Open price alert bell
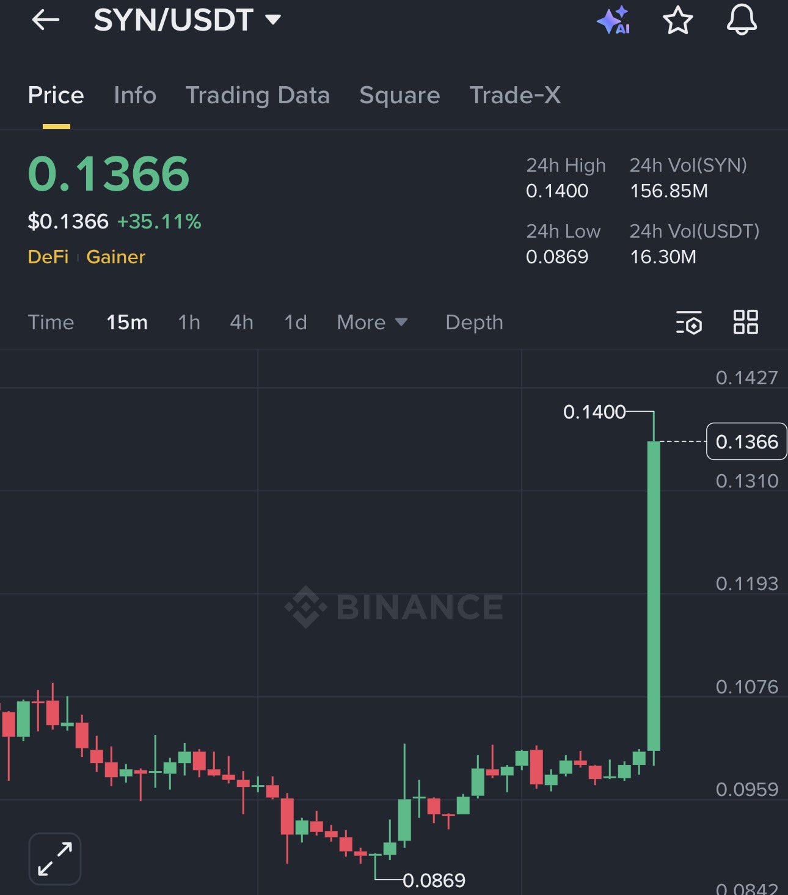The width and height of the screenshot is (788, 895). [742, 20]
